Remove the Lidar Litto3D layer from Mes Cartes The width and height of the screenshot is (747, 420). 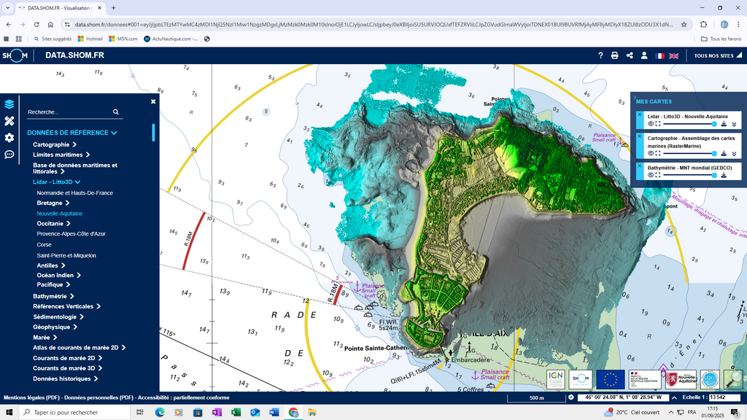(639, 114)
